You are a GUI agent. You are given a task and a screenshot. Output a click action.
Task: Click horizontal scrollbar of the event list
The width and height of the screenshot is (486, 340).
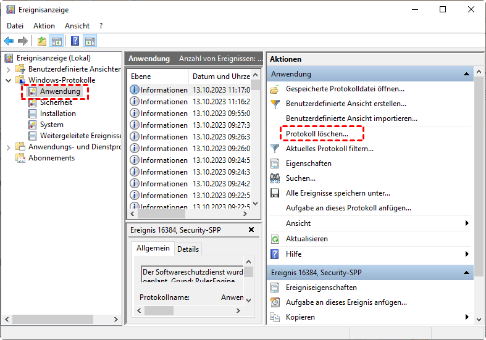[x=189, y=214]
